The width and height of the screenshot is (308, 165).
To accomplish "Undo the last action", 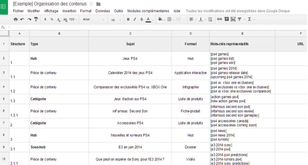I will [x=22, y=19].
